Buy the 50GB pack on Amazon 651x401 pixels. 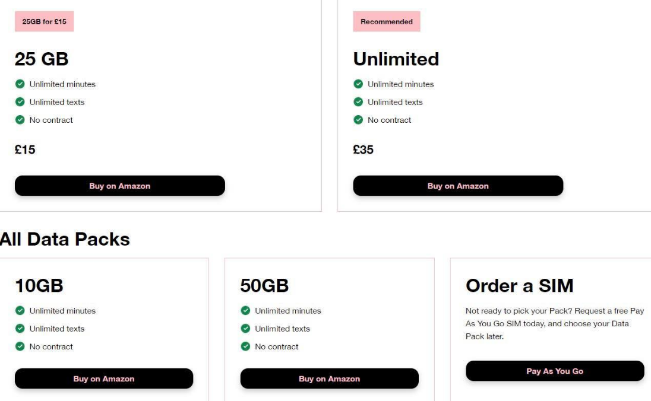pyautogui.click(x=329, y=378)
